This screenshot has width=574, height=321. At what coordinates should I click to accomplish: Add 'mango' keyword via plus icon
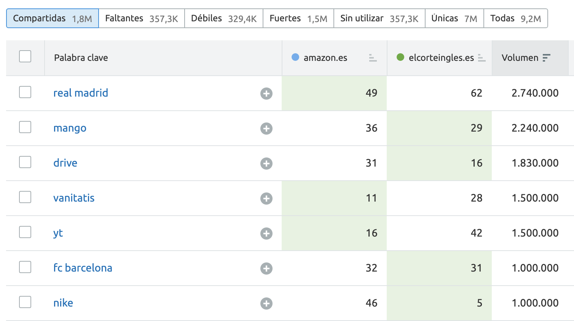coord(266,129)
